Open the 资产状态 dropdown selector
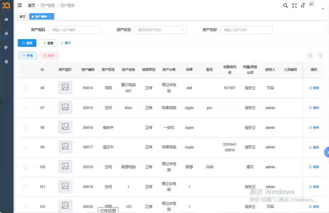Viewport: 329px width, 213px height. [160, 30]
